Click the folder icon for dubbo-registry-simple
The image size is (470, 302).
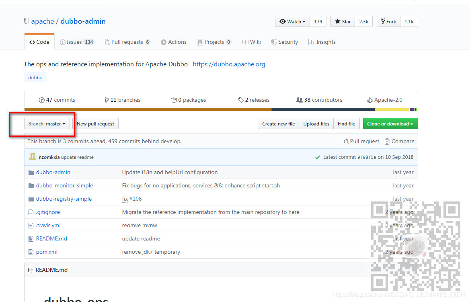coord(31,199)
